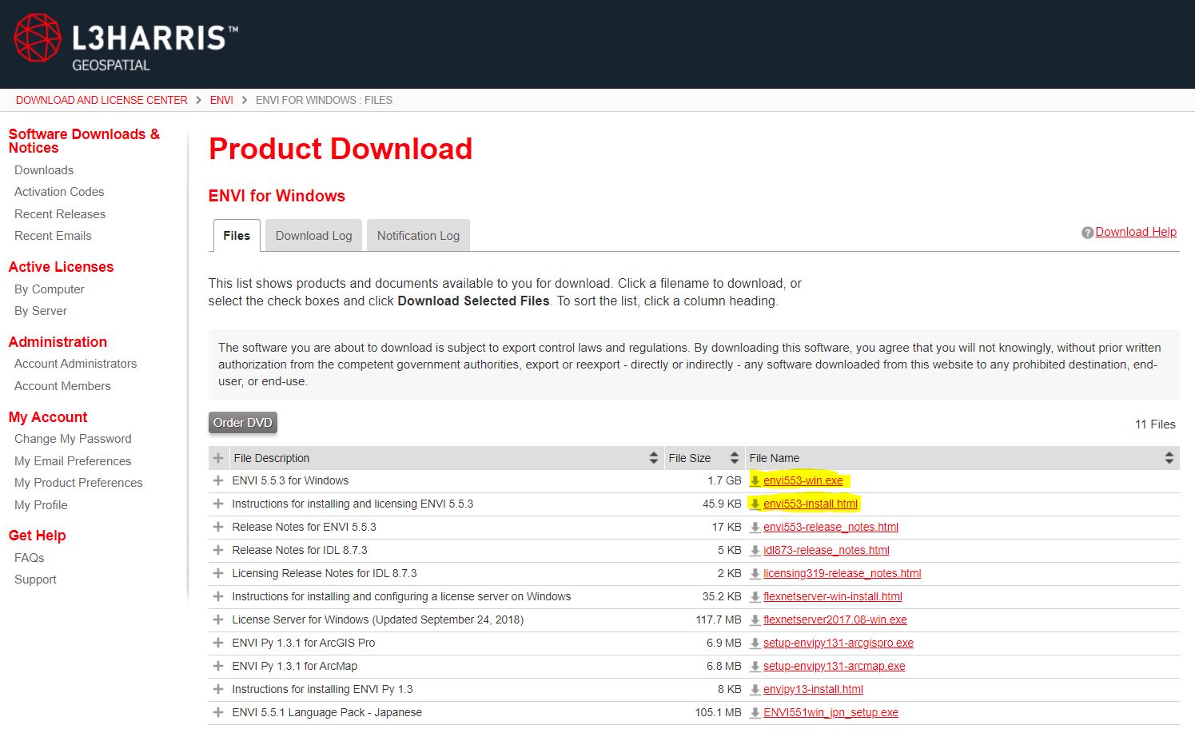Click the Order DVD button
Viewport: 1195px width, 737px height.
pos(243,423)
